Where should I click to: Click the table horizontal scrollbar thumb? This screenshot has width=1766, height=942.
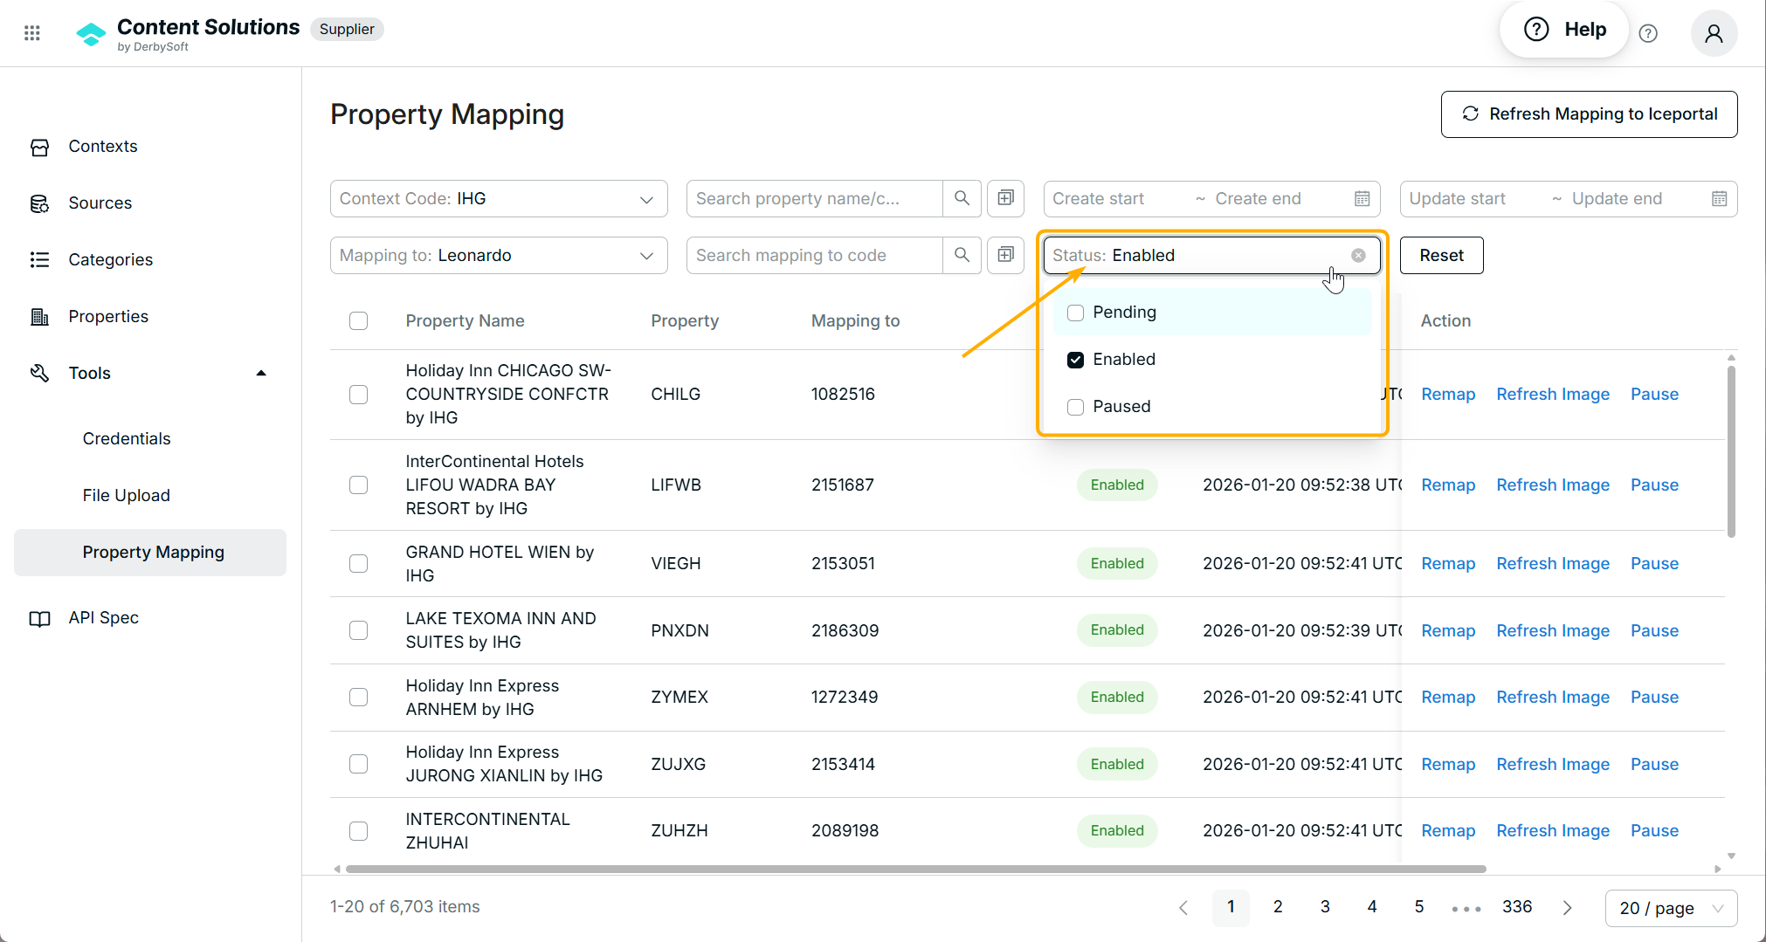(915, 869)
